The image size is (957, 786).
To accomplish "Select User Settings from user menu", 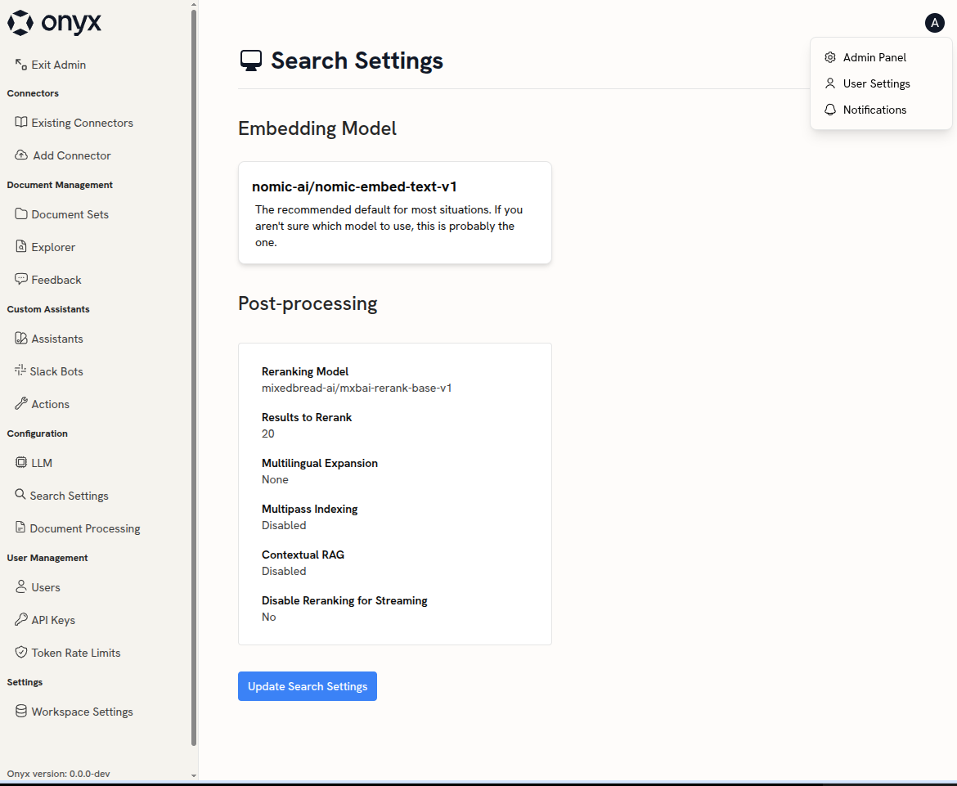I will coord(881,83).
